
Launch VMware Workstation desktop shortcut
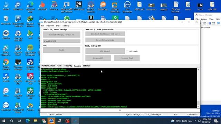[115, 7]
